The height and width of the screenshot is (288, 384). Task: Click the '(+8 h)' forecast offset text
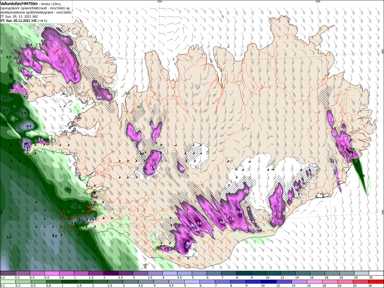coord(42,21)
